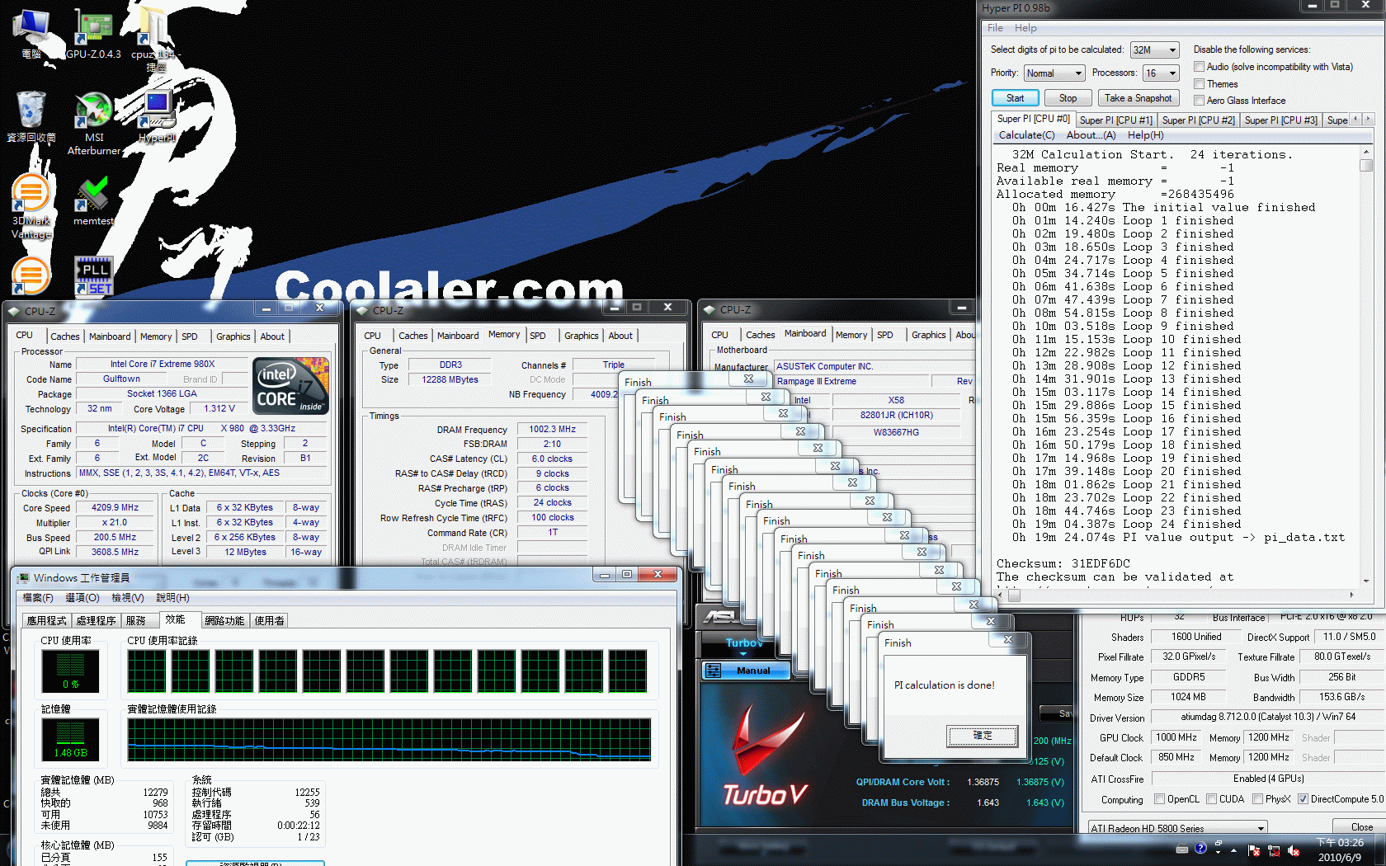This screenshot has width=1386, height=866.
Task: Click the Task Manager title bar icon
Action: click(23, 577)
